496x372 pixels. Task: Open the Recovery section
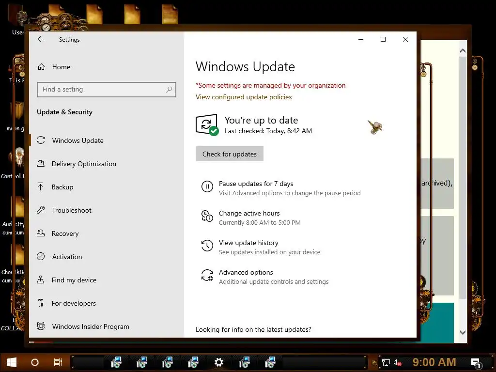coord(106,233)
